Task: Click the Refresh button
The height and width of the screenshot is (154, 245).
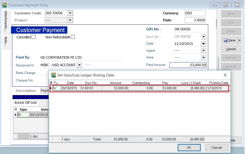Action: click(x=231, y=58)
